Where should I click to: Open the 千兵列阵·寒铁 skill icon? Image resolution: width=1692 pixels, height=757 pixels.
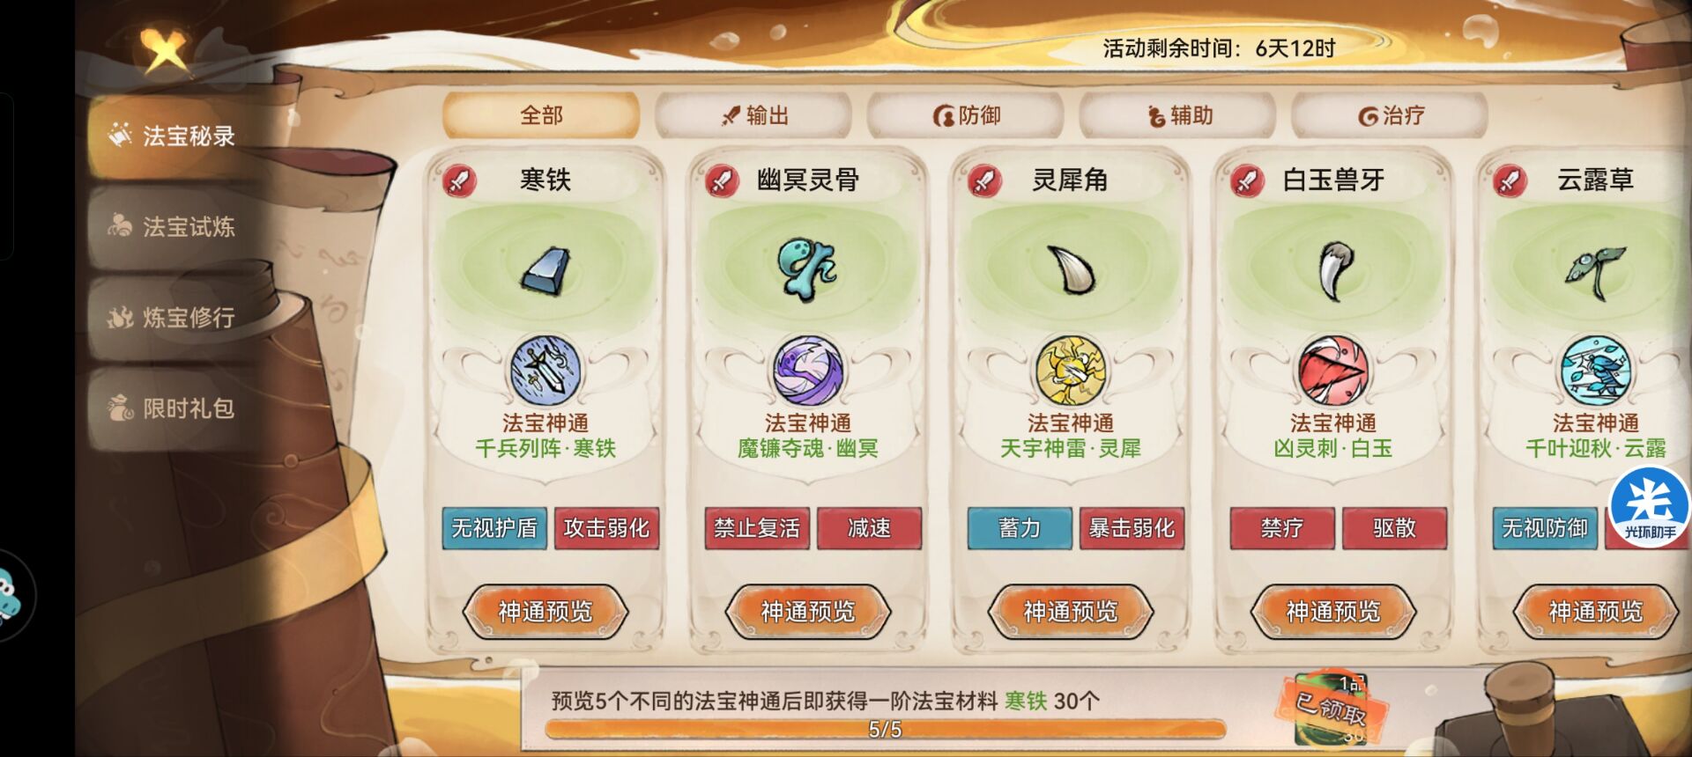tap(545, 371)
